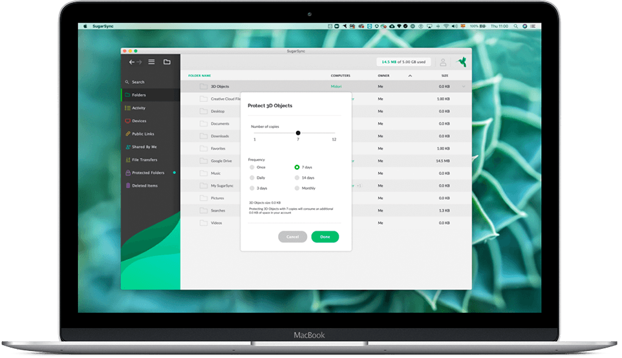Image resolution: width=622 pixels, height=358 pixels.
Task: Open the volume control in the menu bar
Action: (455, 26)
